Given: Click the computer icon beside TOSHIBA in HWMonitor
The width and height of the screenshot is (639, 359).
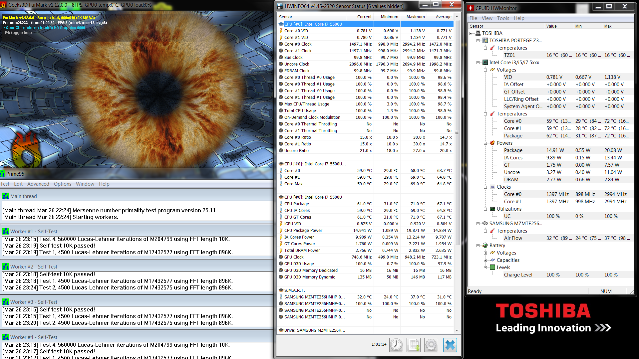Looking at the screenshot, I should [478, 33].
